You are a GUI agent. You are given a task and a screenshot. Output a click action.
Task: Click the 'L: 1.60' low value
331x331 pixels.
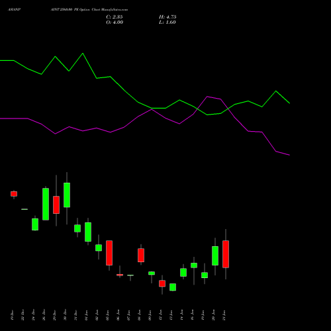click(x=167, y=23)
